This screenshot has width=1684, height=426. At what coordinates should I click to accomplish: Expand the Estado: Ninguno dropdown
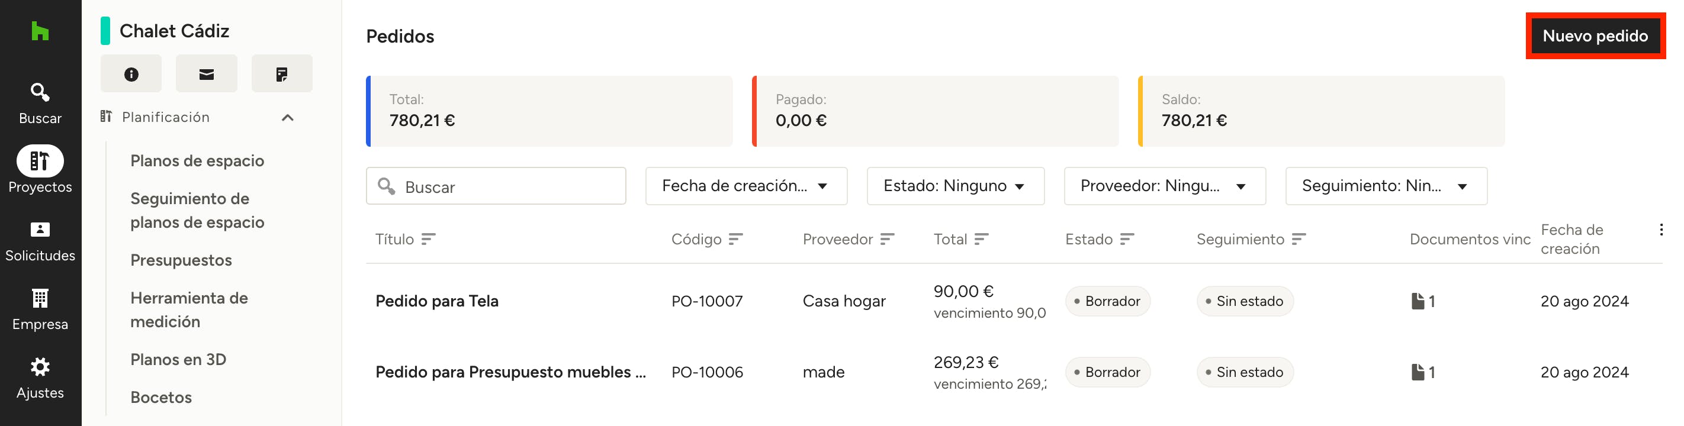coord(955,186)
